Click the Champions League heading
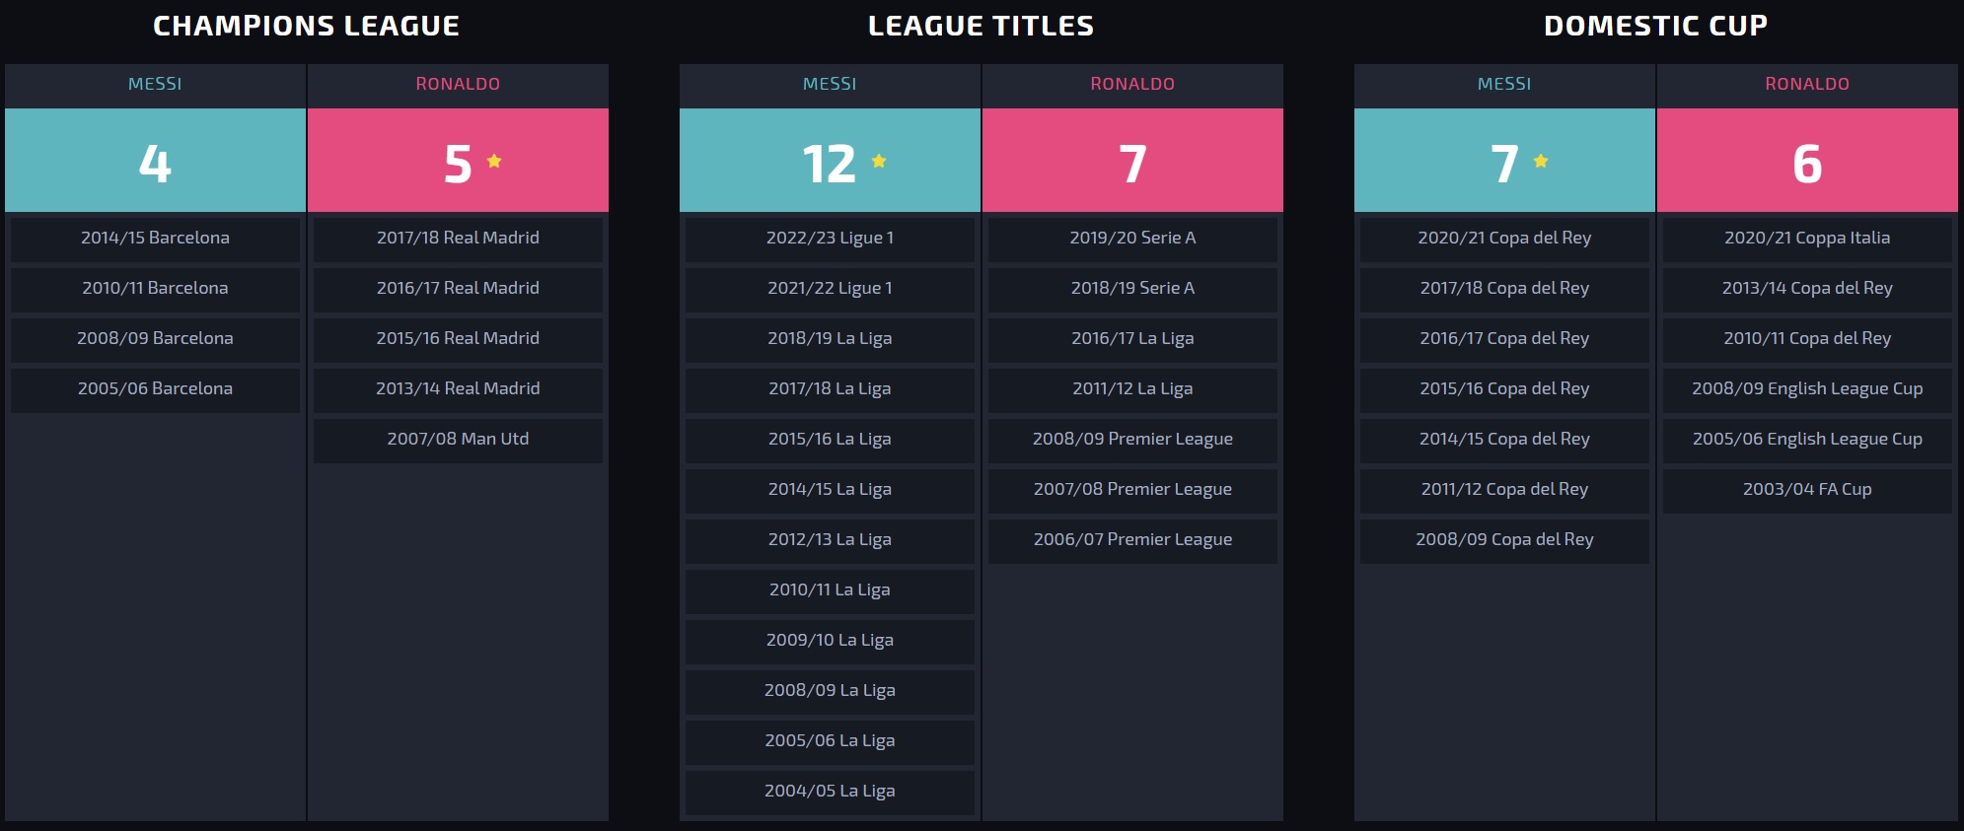This screenshot has width=1964, height=831. tap(306, 26)
